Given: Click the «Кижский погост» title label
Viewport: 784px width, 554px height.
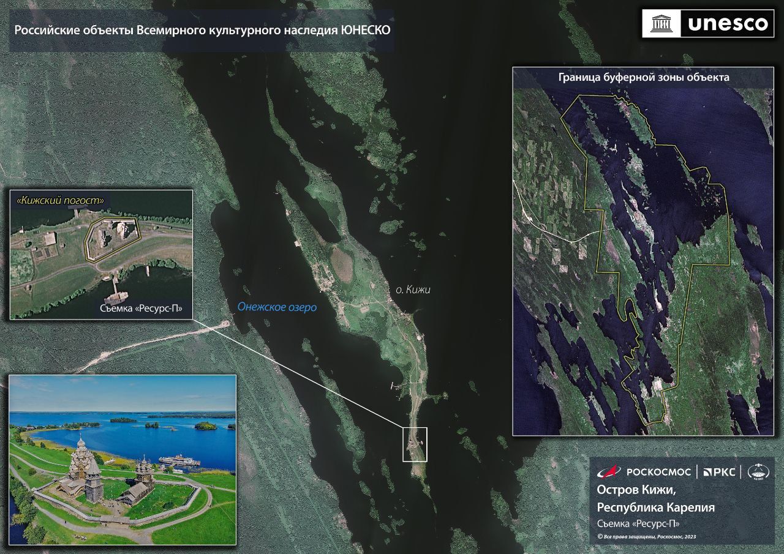Looking at the screenshot, I should pyautogui.click(x=60, y=200).
